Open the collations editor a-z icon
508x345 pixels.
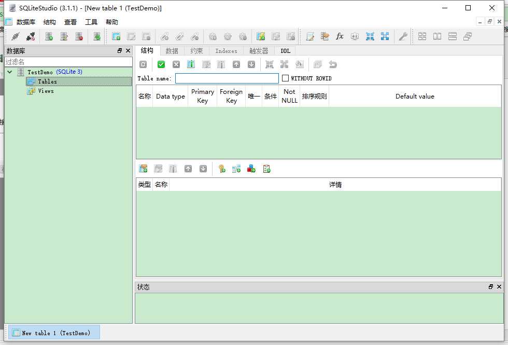(355, 36)
